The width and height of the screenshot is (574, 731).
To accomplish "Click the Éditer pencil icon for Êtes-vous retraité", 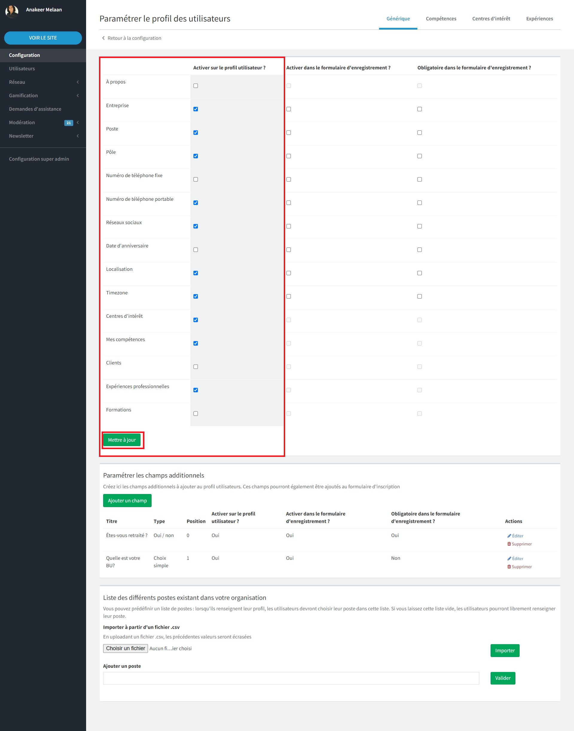I will pyautogui.click(x=509, y=536).
